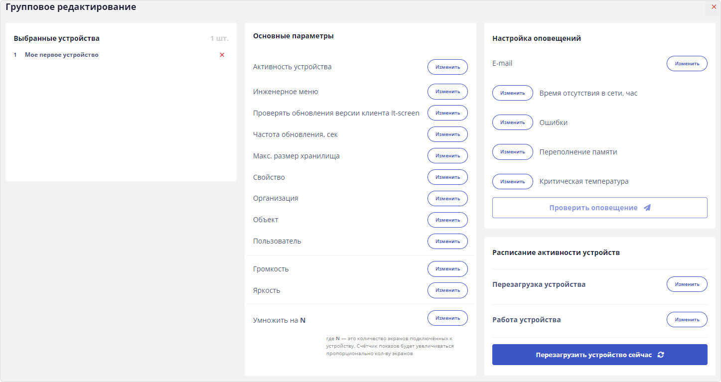This screenshot has height=382, width=721.
Task: Close the Групповое редактирование dialog
Action: [x=714, y=7]
